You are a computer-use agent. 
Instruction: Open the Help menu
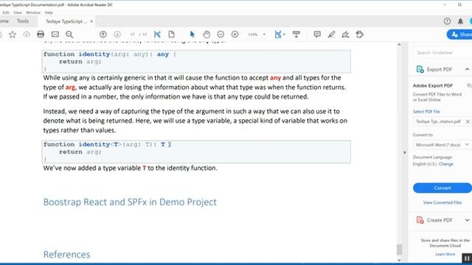[49, 13]
